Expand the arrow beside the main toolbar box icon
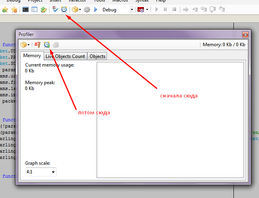Screen dimensions: 259x198 (x=80, y=10)
